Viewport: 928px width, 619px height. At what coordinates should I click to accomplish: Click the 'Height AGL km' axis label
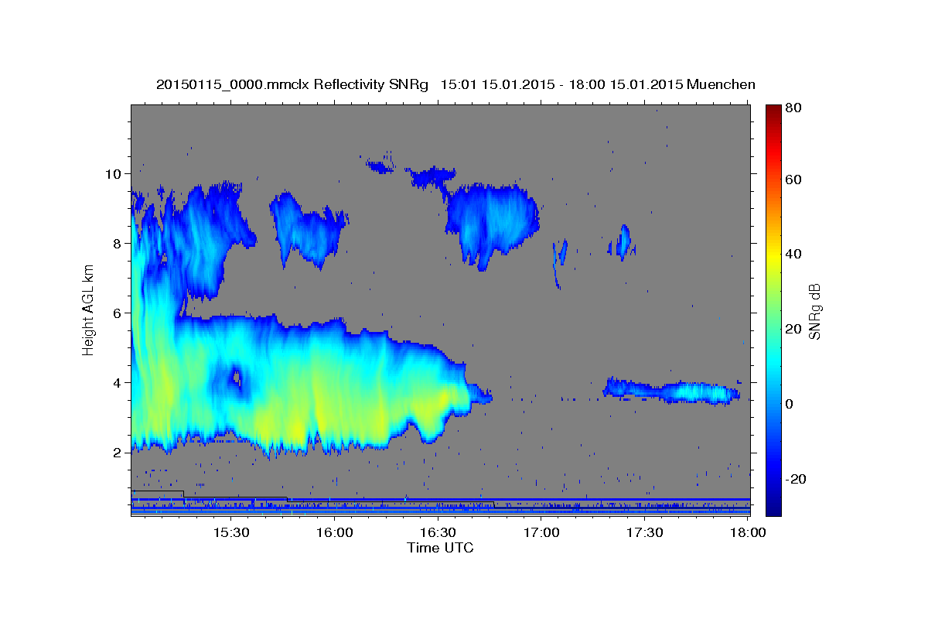(89, 310)
